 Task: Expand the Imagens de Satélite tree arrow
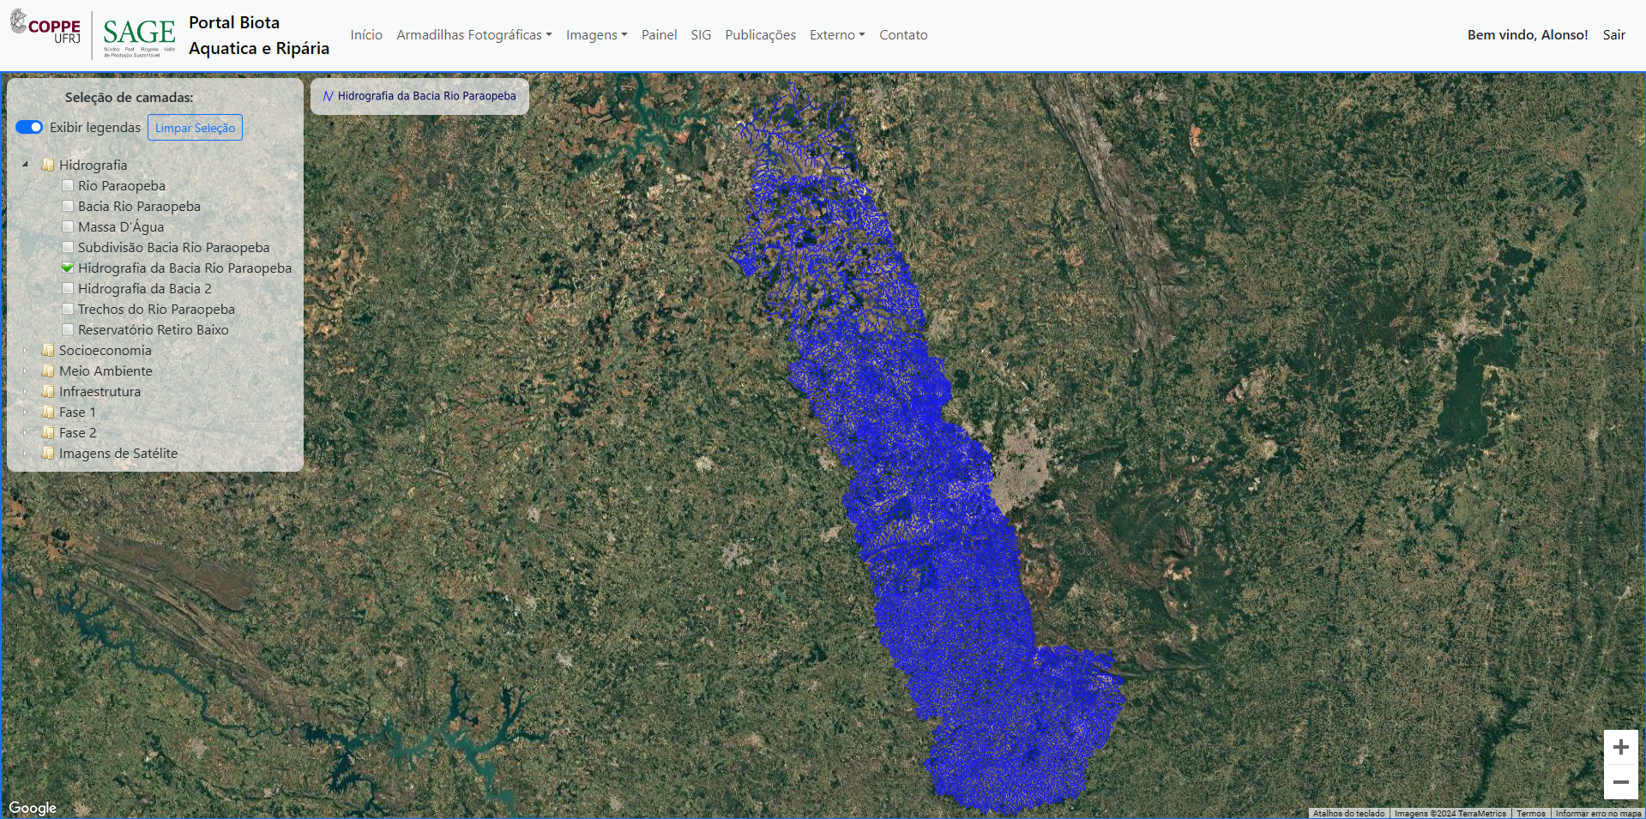26,453
